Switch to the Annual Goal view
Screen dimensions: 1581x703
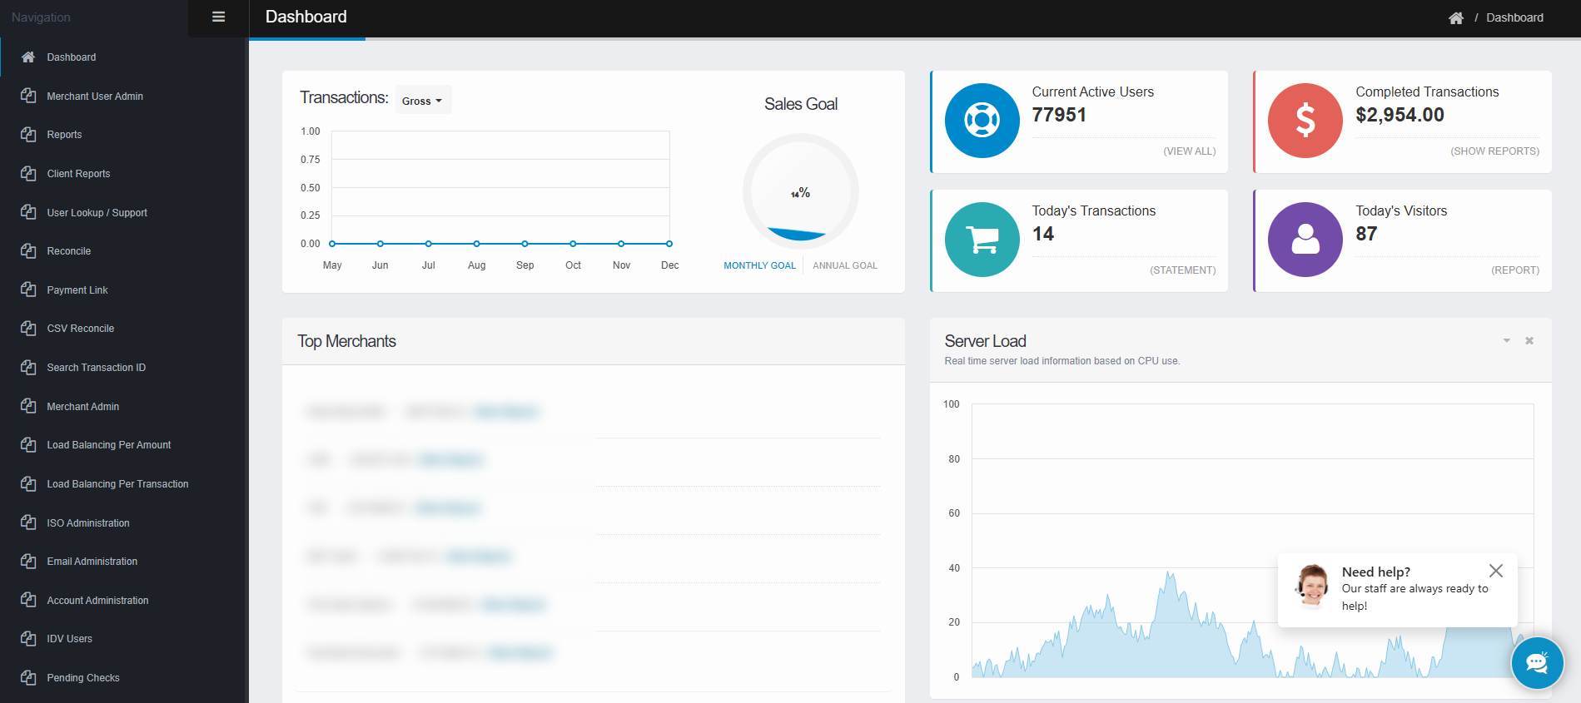(844, 265)
